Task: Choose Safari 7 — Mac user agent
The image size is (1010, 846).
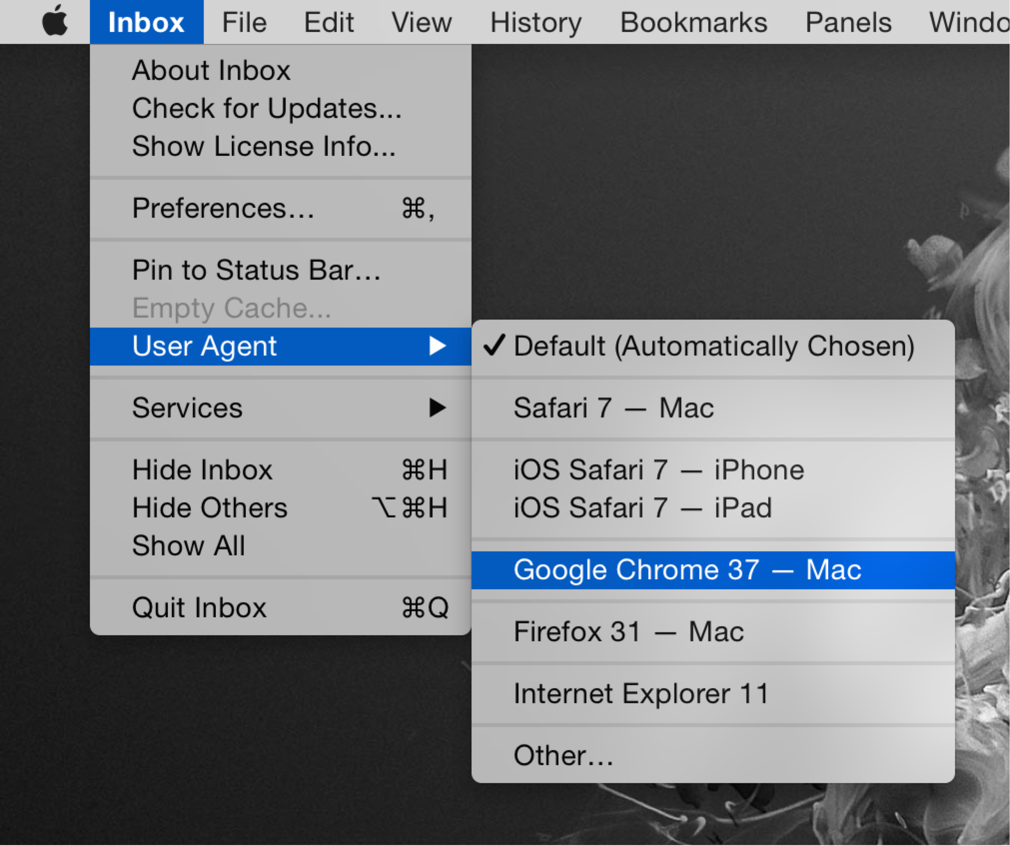Action: [613, 408]
